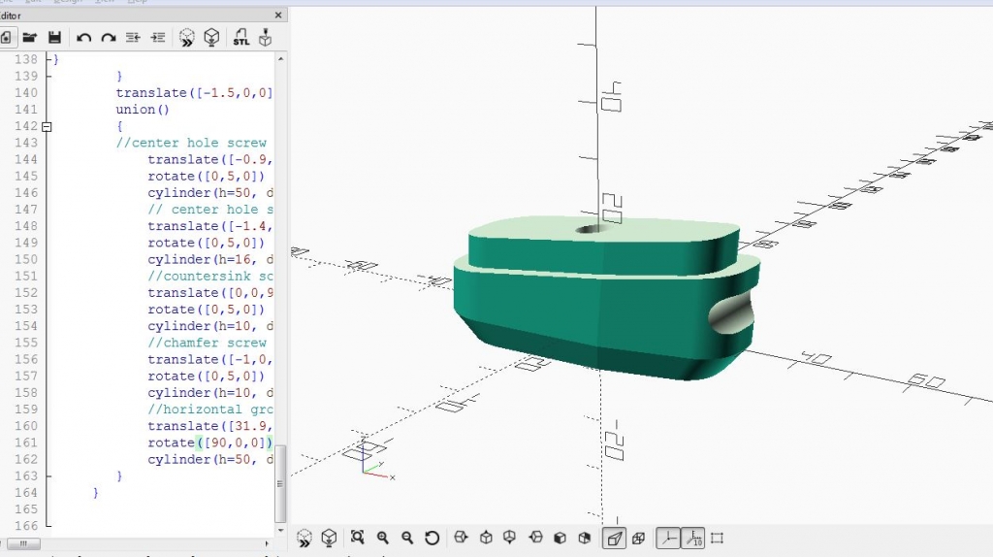The image size is (993, 557).
Task: Undo the last edit
Action: 83,38
